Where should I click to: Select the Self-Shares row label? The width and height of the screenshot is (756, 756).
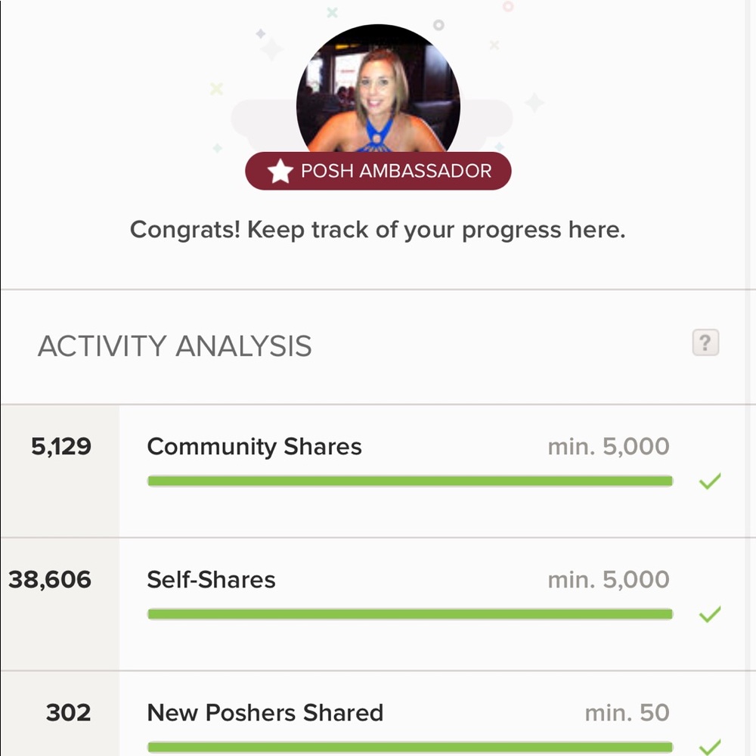click(211, 580)
